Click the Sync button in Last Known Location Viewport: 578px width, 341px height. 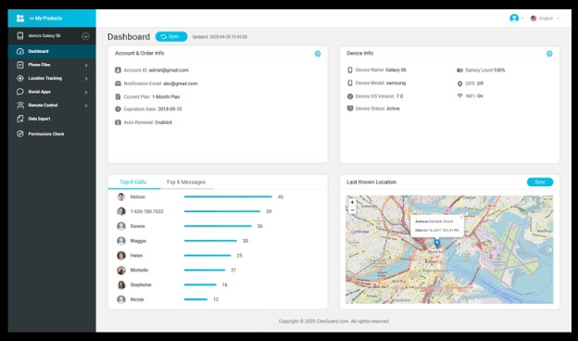[540, 183]
